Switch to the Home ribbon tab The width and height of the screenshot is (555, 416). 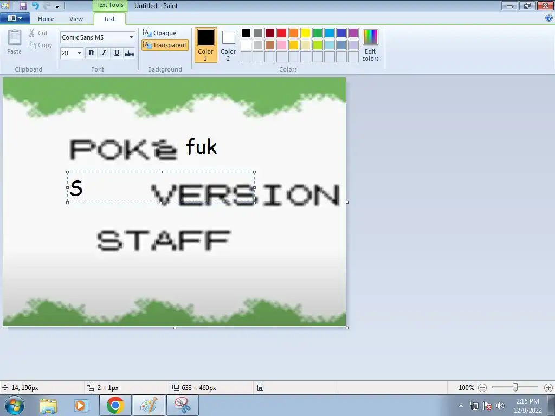click(x=46, y=19)
